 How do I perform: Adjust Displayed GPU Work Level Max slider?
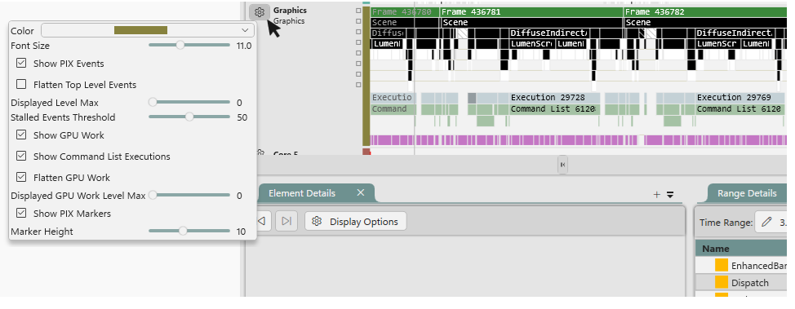click(189, 195)
